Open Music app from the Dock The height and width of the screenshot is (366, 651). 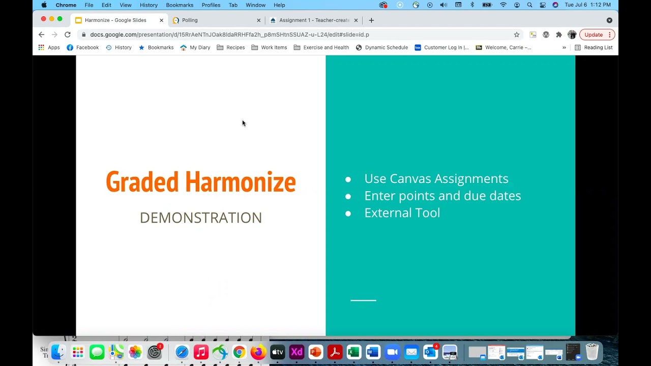[201, 352]
